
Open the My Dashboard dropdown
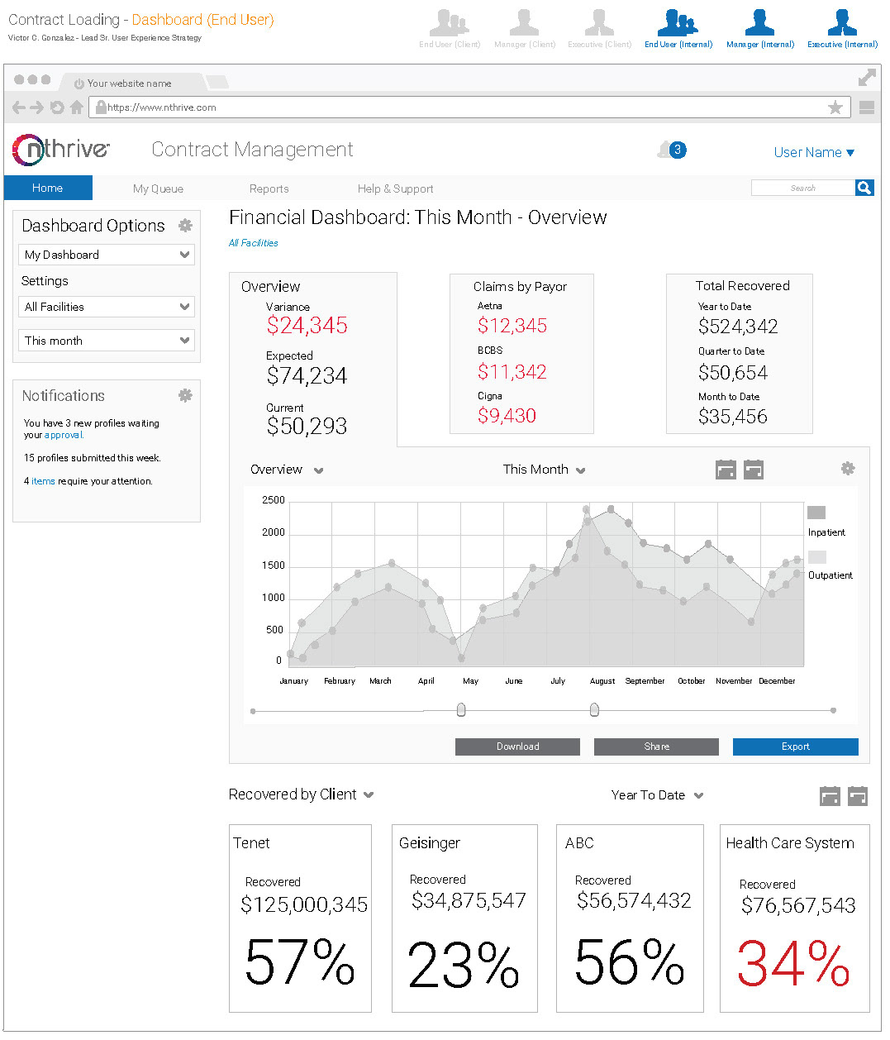(x=106, y=255)
